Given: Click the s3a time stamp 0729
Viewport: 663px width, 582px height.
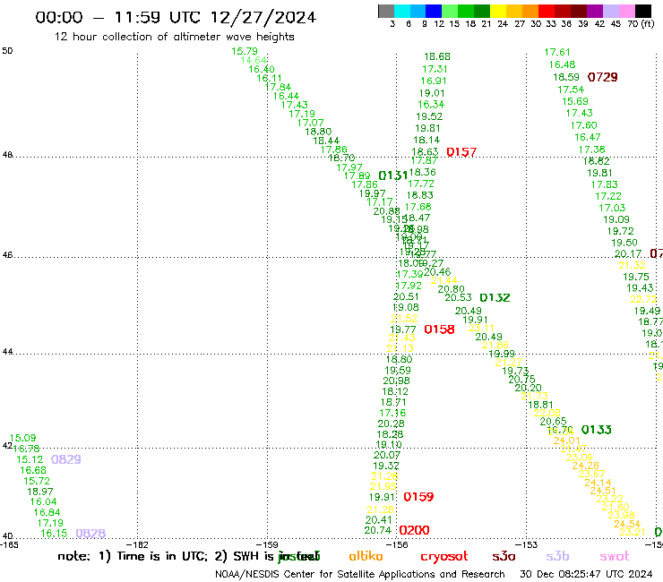Looking at the screenshot, I should pos(603,77).
